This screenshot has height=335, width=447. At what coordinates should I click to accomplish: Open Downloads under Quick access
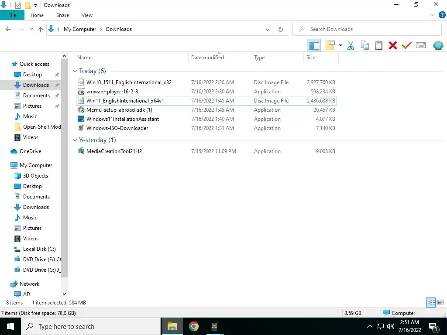tap(36, 85)
